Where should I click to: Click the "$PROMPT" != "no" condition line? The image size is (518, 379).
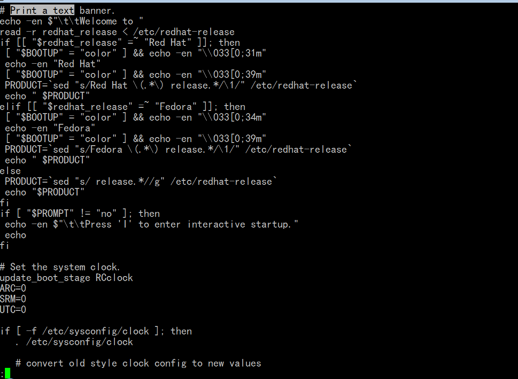tap(80, 213)
